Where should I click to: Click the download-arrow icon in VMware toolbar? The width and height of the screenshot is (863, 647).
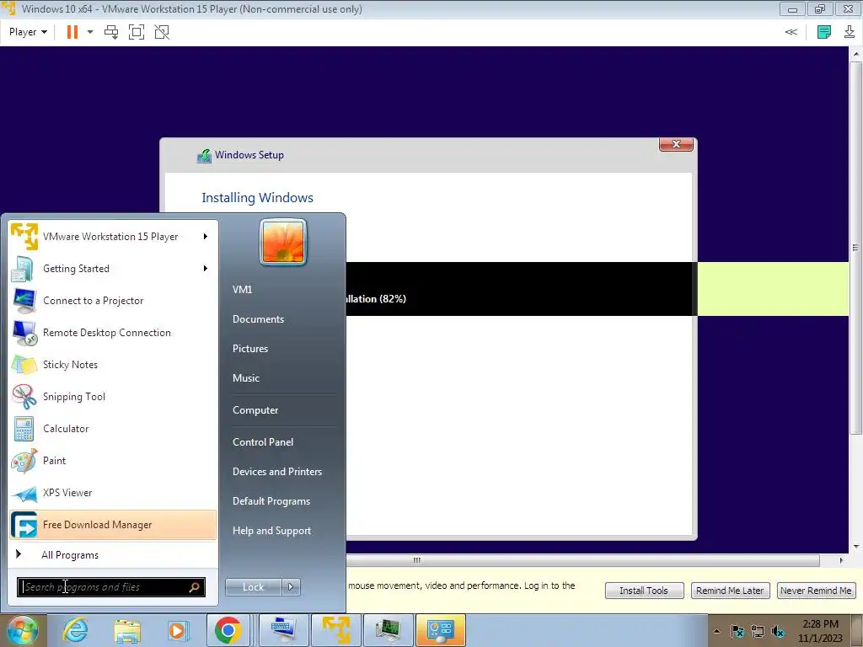850,32
